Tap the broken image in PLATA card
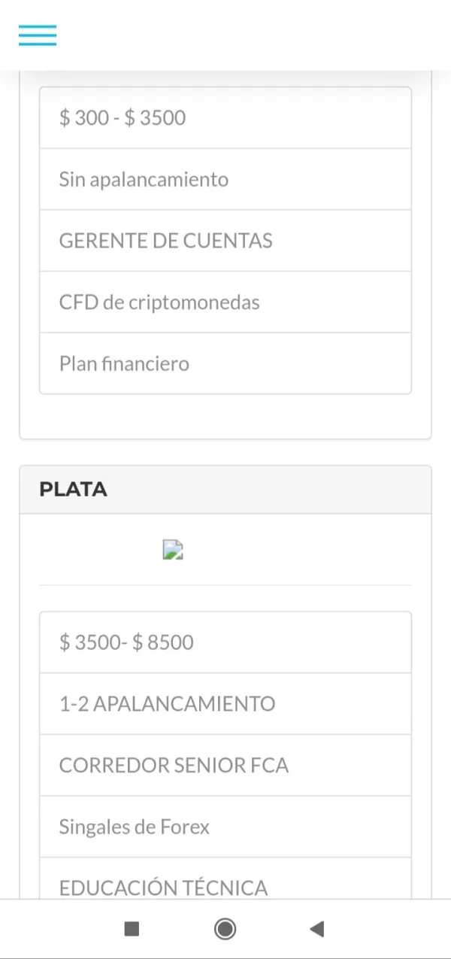The width and height of the screenshot is (451, 959). [174, 550]
